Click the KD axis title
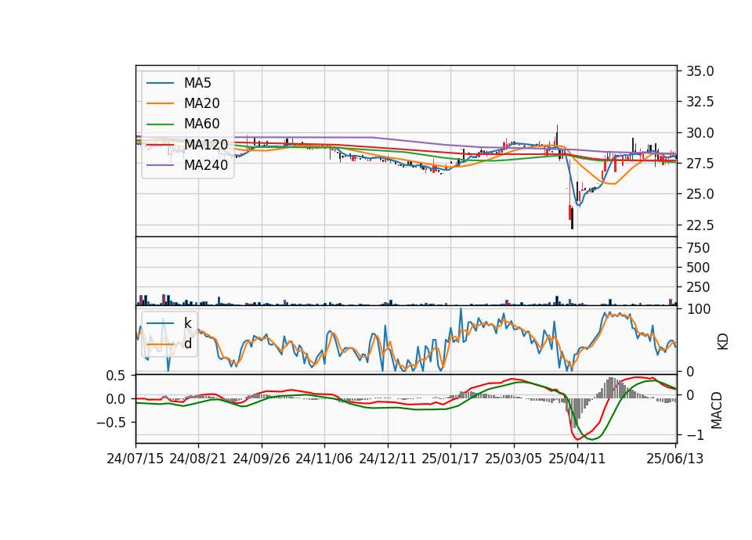The height and width of the screenshot is (540, 752). click(722, 342)
